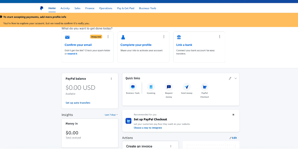This screenshot has width=298, height=149.
Task: Click the shopping cart icon in the recommendation
Action: pos(129,121)
